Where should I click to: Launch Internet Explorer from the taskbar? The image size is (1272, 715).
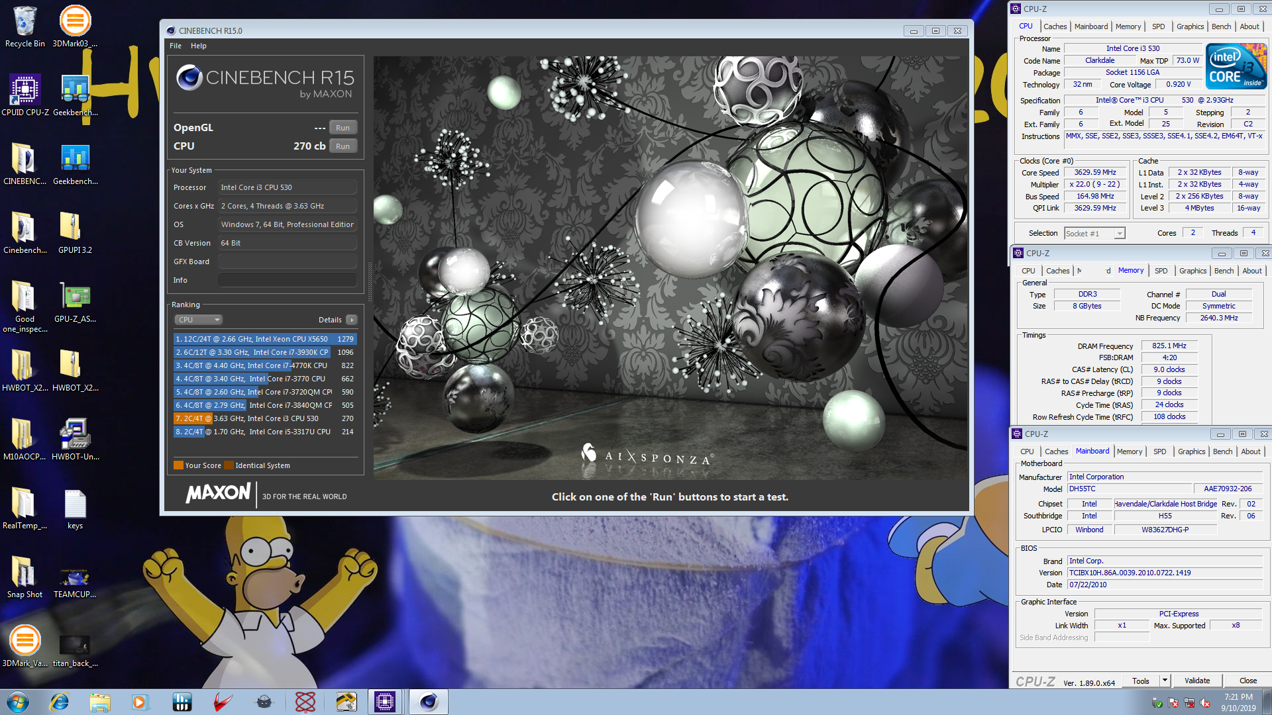coord(60,702)
